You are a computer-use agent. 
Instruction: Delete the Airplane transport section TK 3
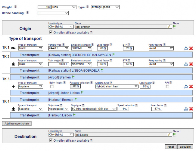pos(191,86)
